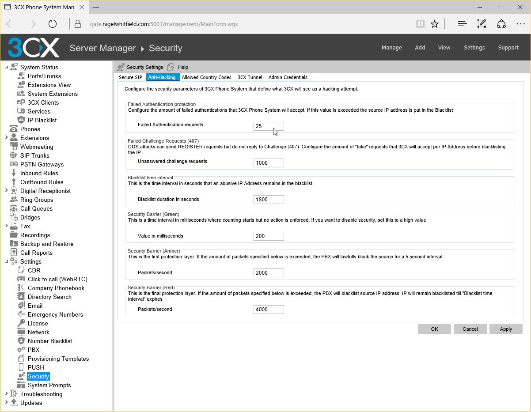
Task: Click the 3CX logo
Action: pyautogui.click(x=34, y=48)
